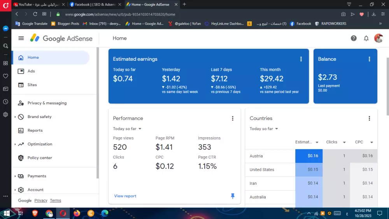Click Balance card three-dot menu
The image size is (389, 219).
coord(369,59)
